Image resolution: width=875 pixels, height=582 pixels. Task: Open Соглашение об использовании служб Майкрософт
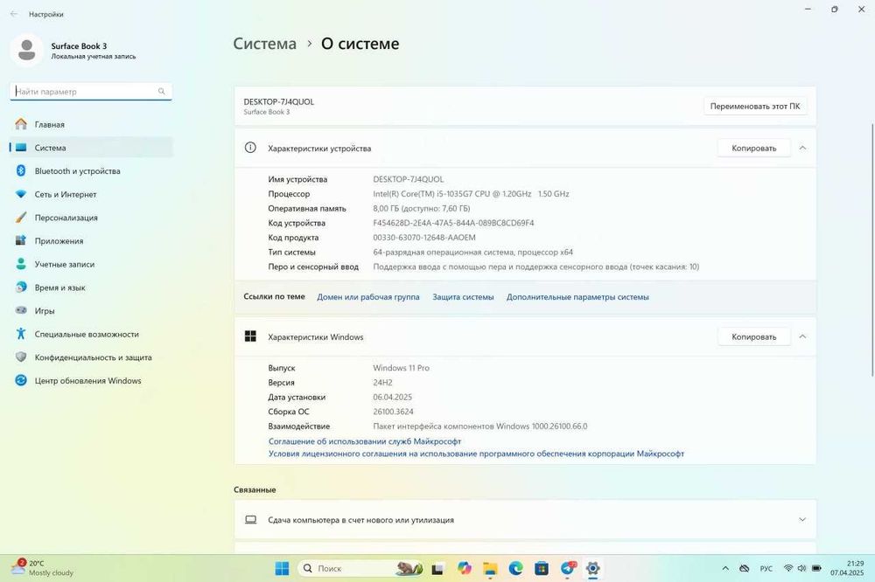pyautogui.click(x=365, y=441)
